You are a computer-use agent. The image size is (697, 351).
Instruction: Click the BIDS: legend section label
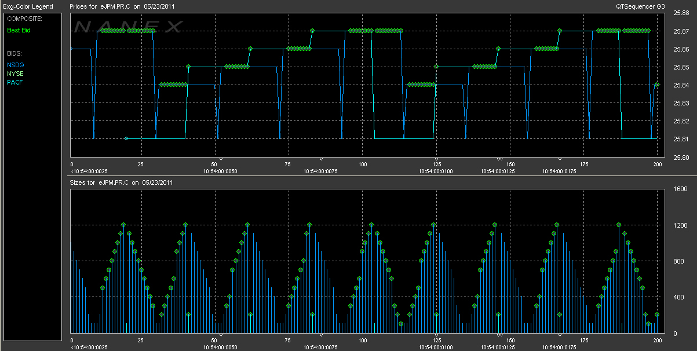[x=15, y=53]
